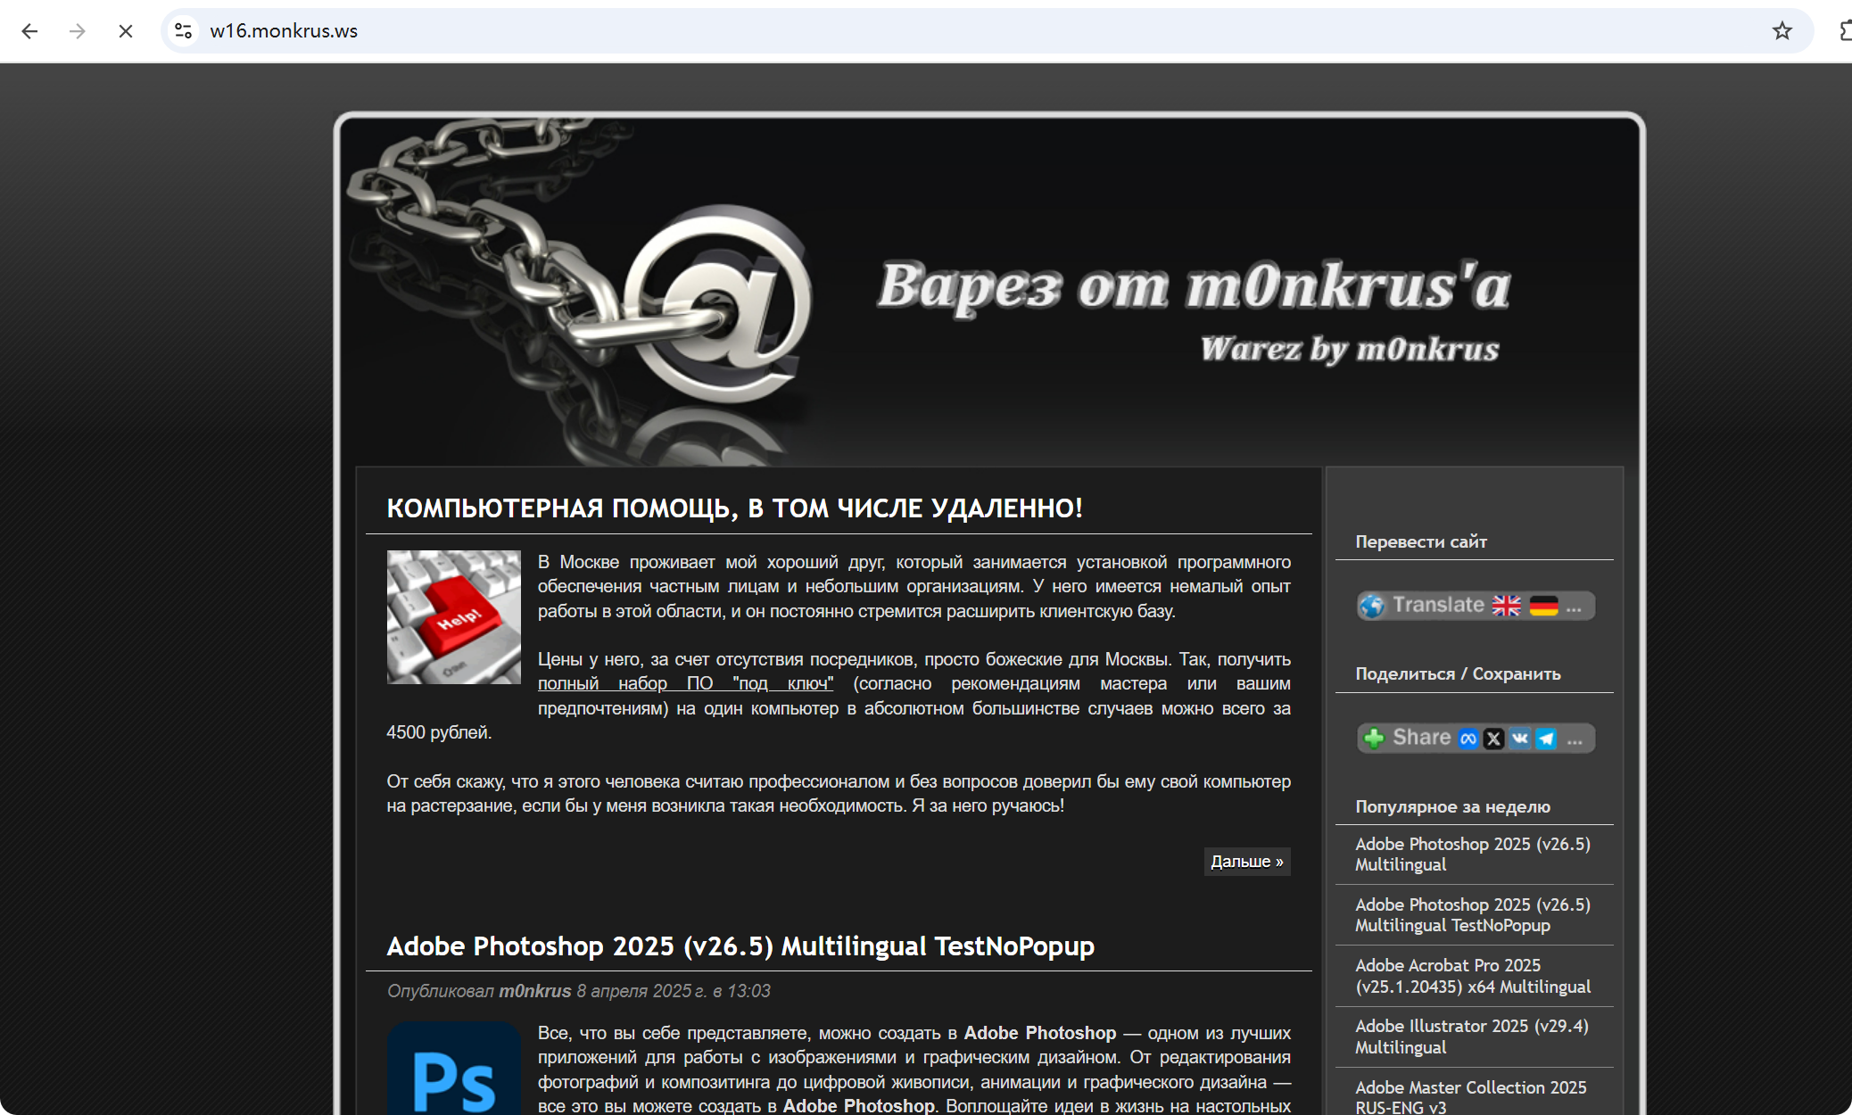Click the browser back arrow
The width and height of the screenshot is (1852, 1115).
point(29,31)
